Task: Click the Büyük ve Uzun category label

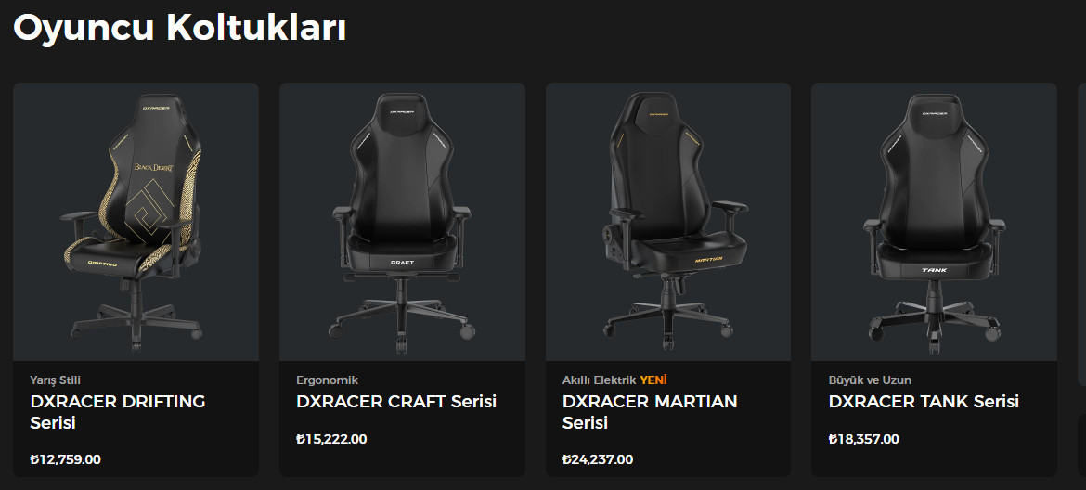Action: click(870, 380)
